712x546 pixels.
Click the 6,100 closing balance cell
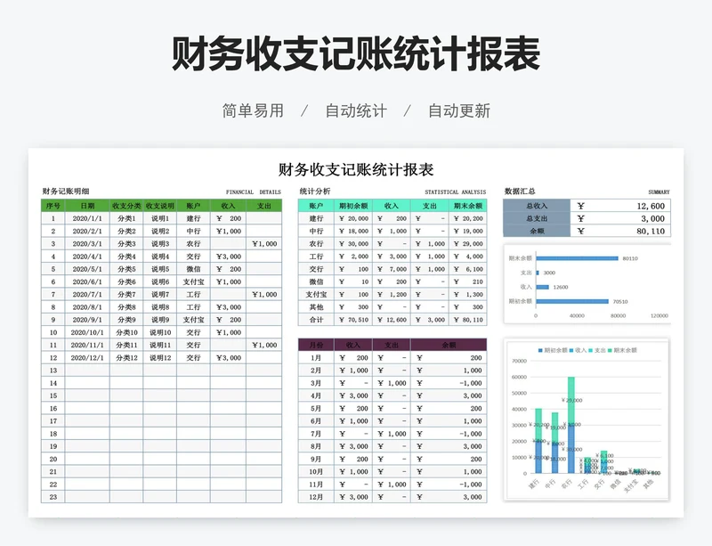(468, 269)
